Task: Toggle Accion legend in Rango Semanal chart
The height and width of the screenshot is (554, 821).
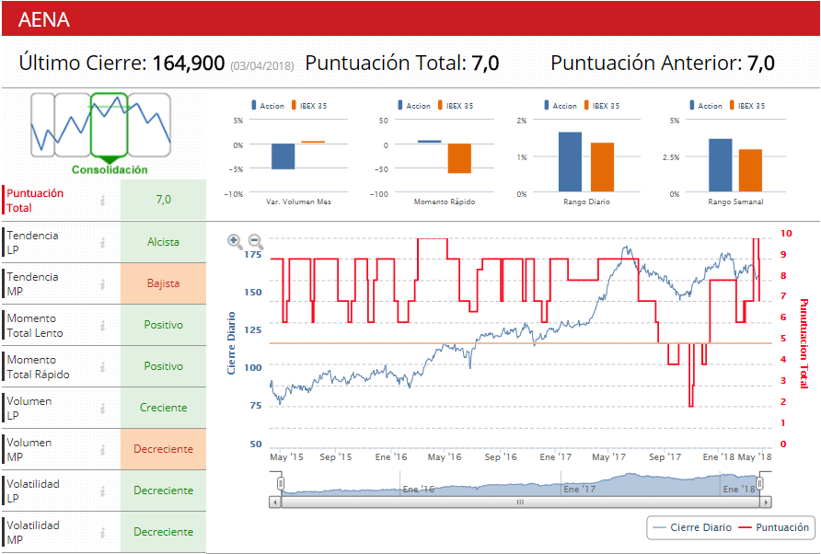Action: point(706,105)
